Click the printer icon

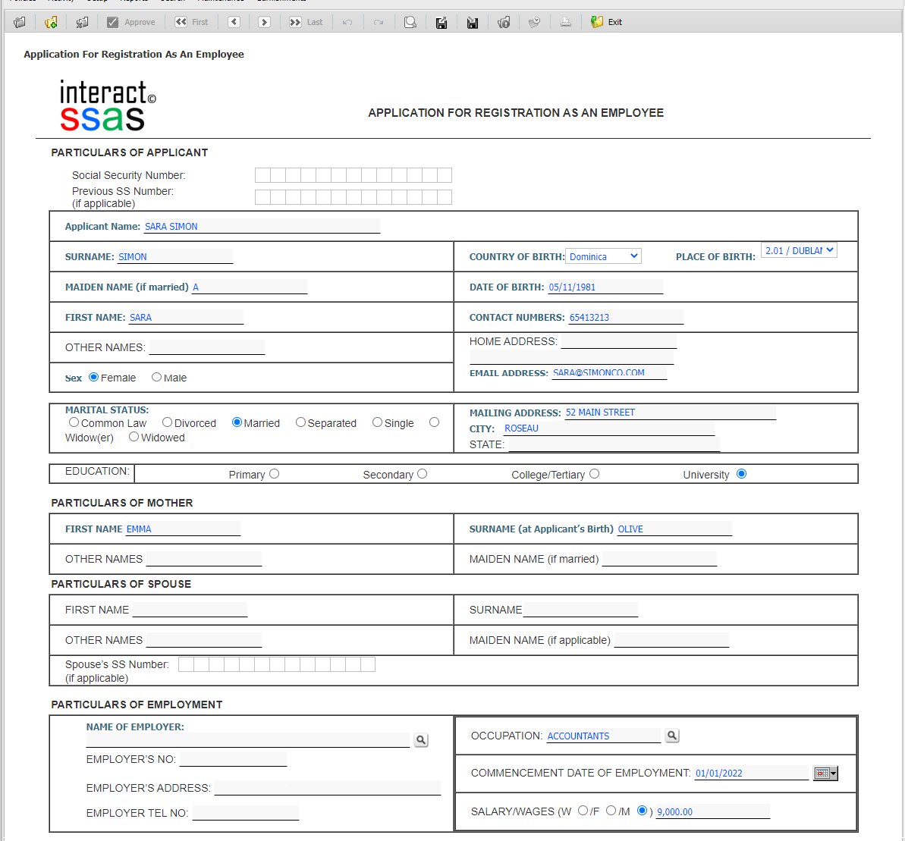(566, 22)
